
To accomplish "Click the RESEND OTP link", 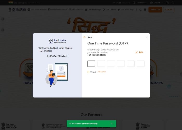I will 102,72.
